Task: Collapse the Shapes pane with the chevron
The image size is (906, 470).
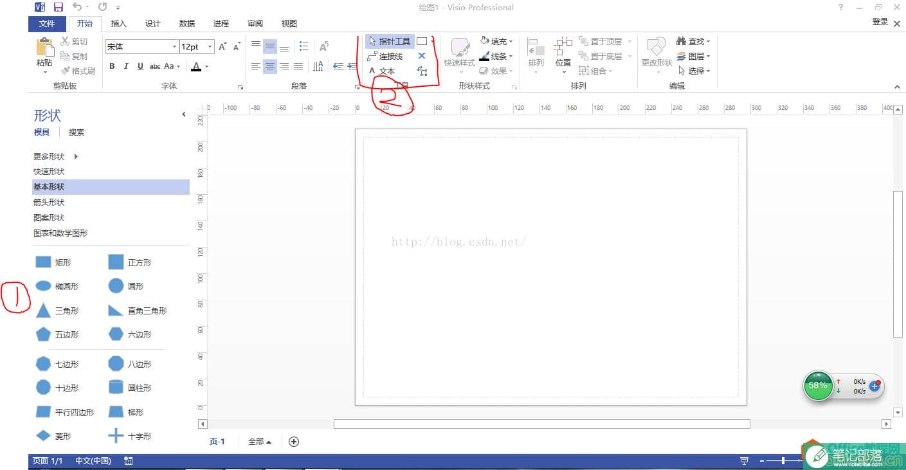Action: click(184, 114)
